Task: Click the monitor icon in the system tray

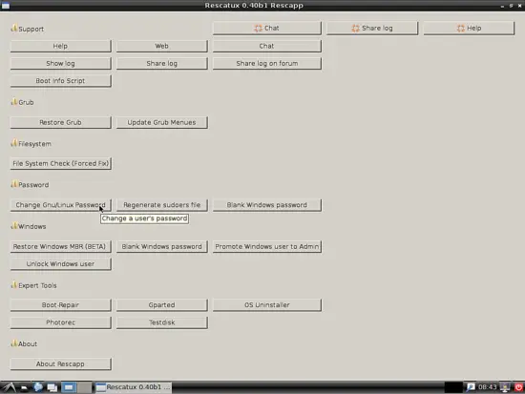Action: coord(505,387)
